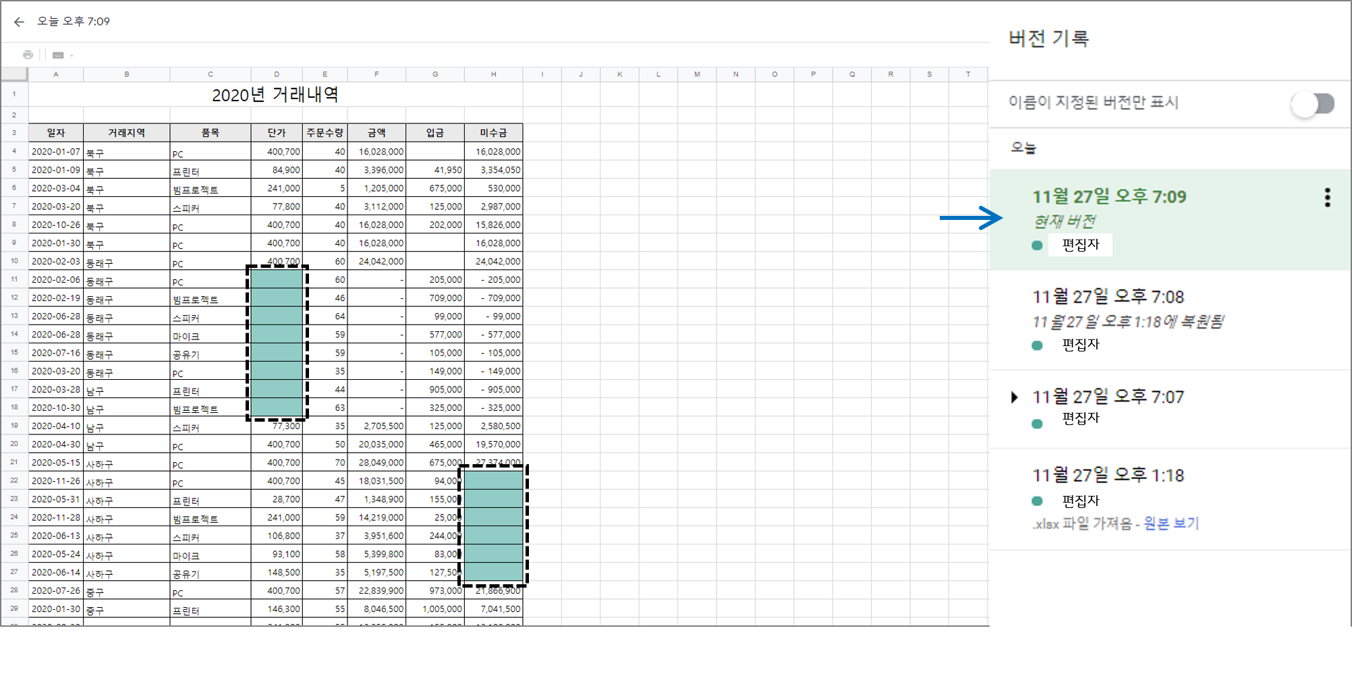Click amount cell 24,042,000 in column F
The width and height of the screenshot is (1352, 676).
coord(376,261)
